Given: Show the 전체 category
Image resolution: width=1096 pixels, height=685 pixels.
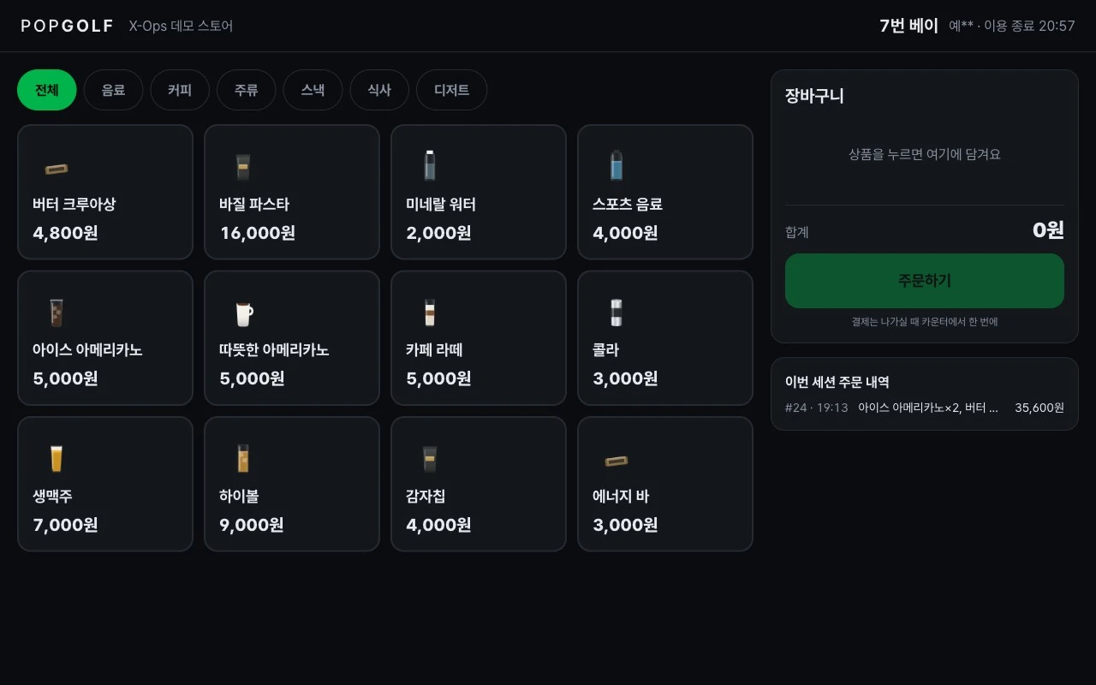Looking at the screenshot, I should [x=47, y=90].
